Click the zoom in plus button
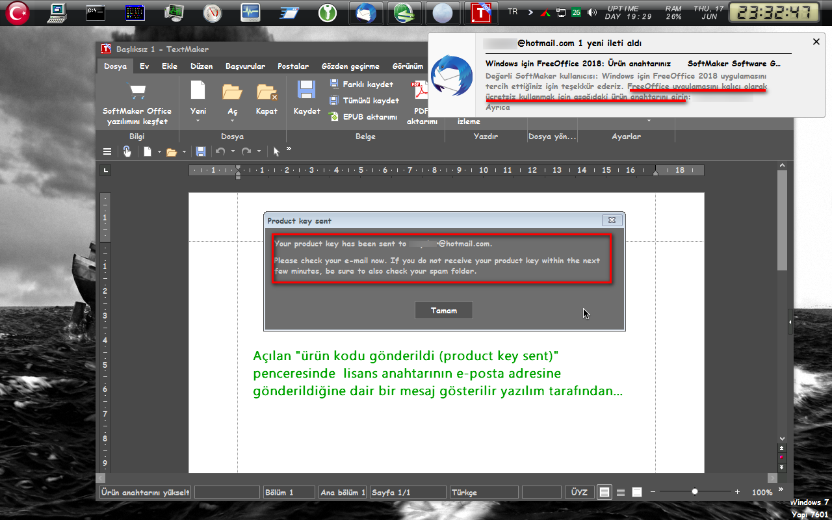 pos(737,492)
